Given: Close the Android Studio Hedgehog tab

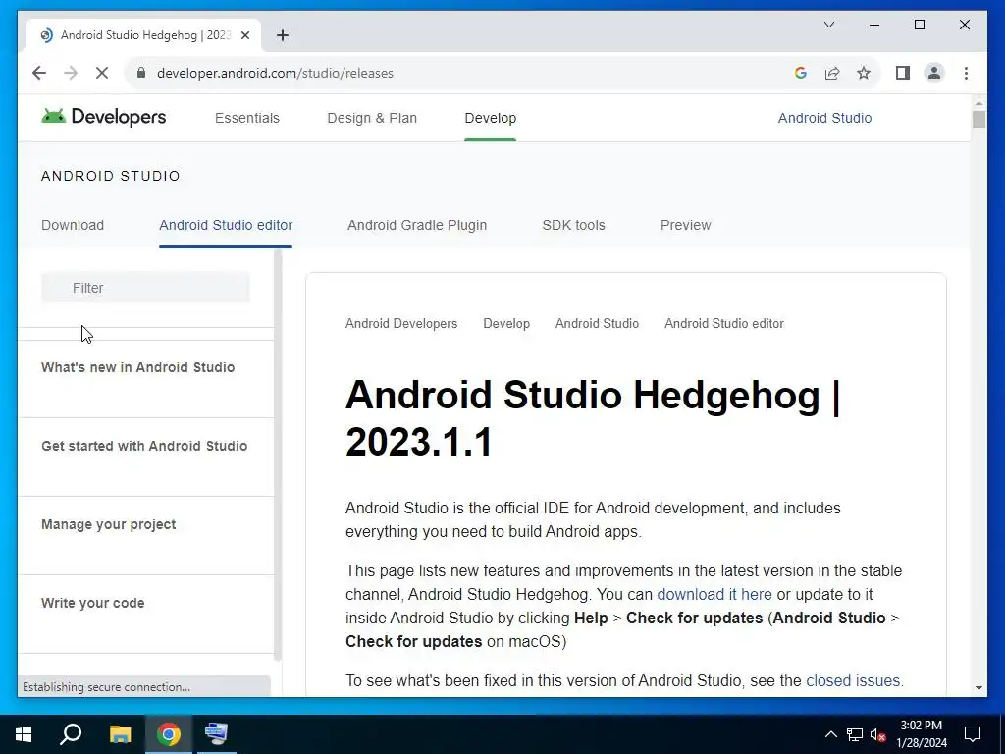Looking at the screenshot, I should tap(244, 35).
